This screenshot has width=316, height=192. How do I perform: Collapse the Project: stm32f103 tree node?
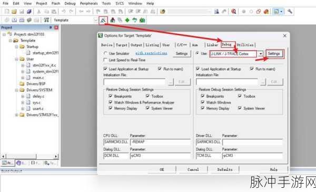point(4,34)
